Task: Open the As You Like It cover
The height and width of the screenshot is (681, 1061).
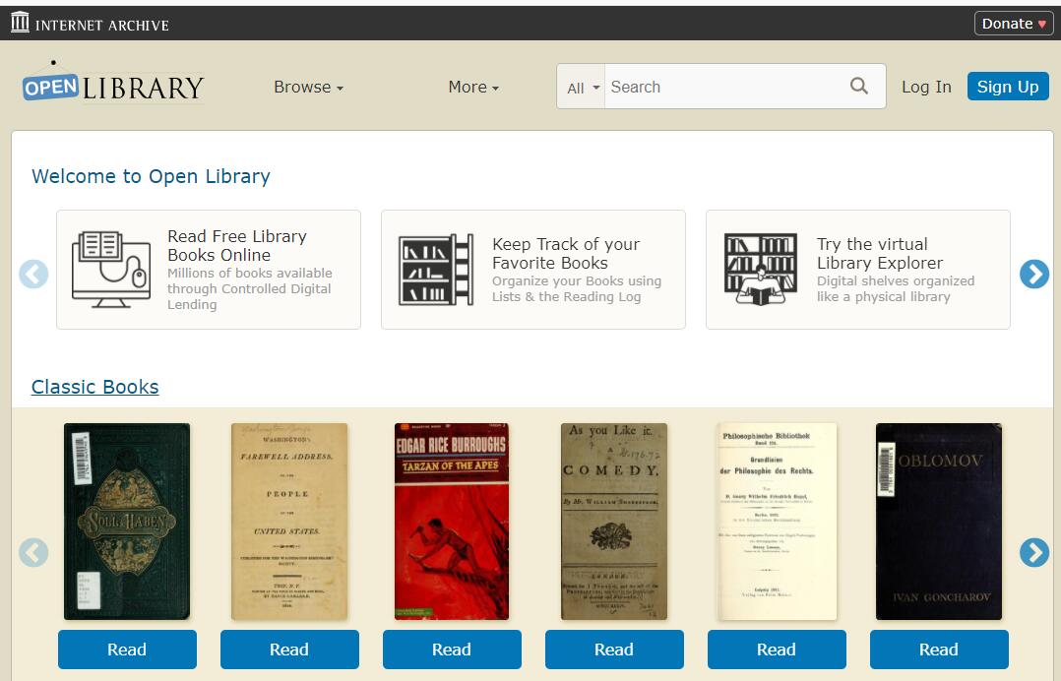Action: click(x=614, y=522)
